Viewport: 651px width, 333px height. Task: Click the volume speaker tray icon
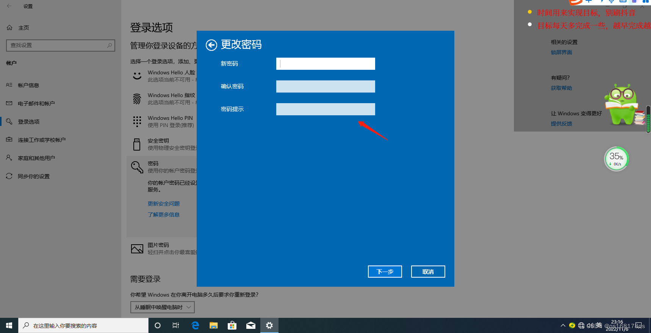coord(590,325)
